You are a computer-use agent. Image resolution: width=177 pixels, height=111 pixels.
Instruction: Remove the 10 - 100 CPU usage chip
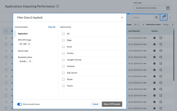[29, 44]
